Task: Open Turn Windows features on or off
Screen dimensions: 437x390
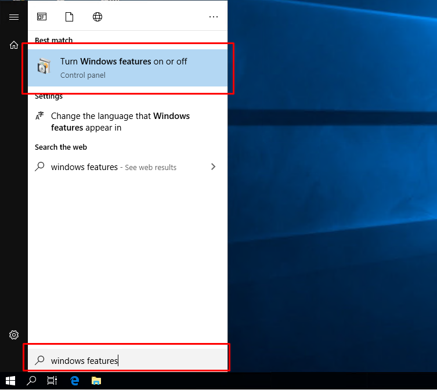Action: pyautogui.click(x=128, y=68)
